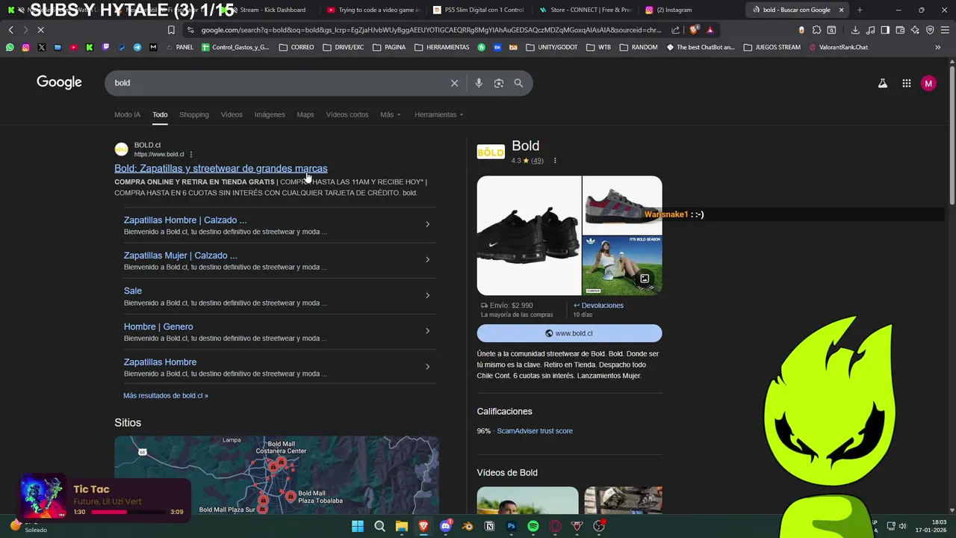The height and width of the screenshot is (538, 956).
Task: Open the JUEGOS STREAM bookmark folder
Action: pos(772,47)
